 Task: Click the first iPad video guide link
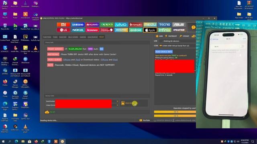[78, 60]
